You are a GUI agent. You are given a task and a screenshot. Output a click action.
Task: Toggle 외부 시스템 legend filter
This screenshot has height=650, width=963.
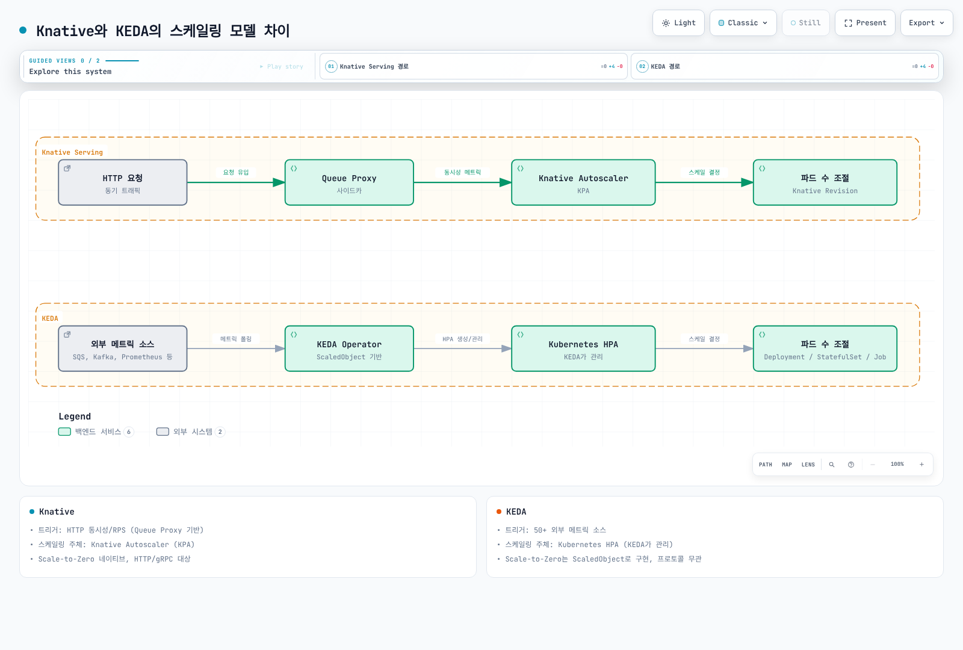(191, 432)
